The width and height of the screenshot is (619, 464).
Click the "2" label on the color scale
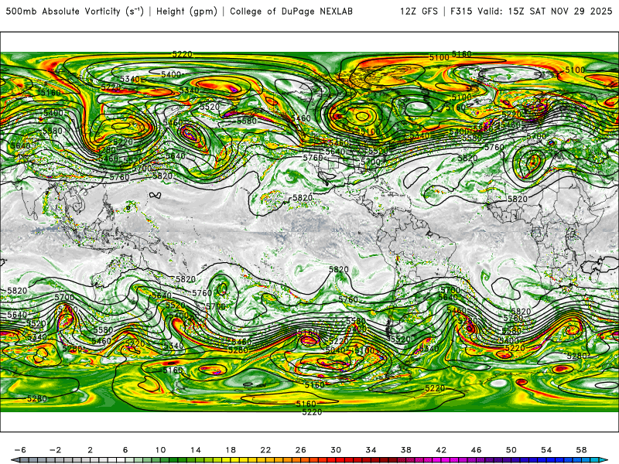point(91,450)
